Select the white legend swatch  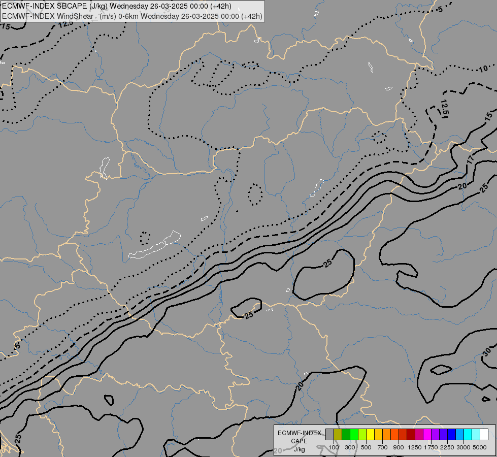point(484,434)
